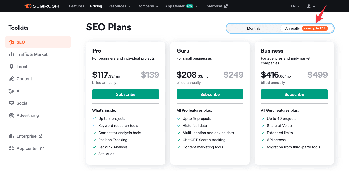The width and height of the screenshot is (349, 171).
Task: Select the Local toolkit
Action: (x=38, y=67)
